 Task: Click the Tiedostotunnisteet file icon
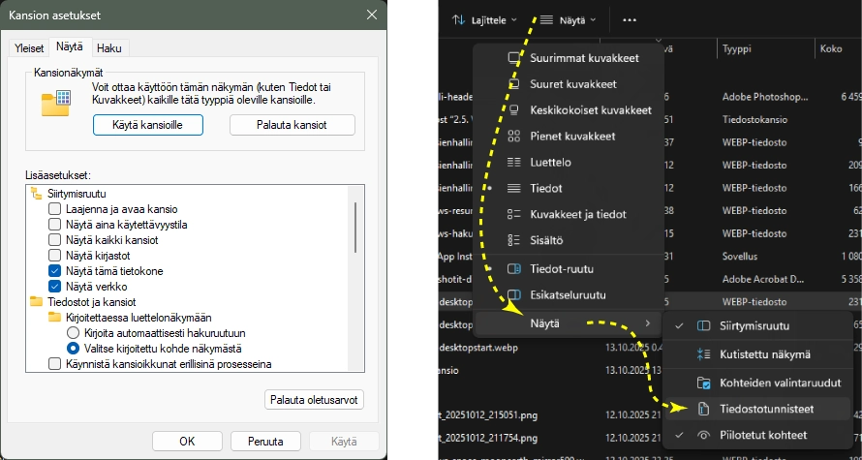coord(704,410)
